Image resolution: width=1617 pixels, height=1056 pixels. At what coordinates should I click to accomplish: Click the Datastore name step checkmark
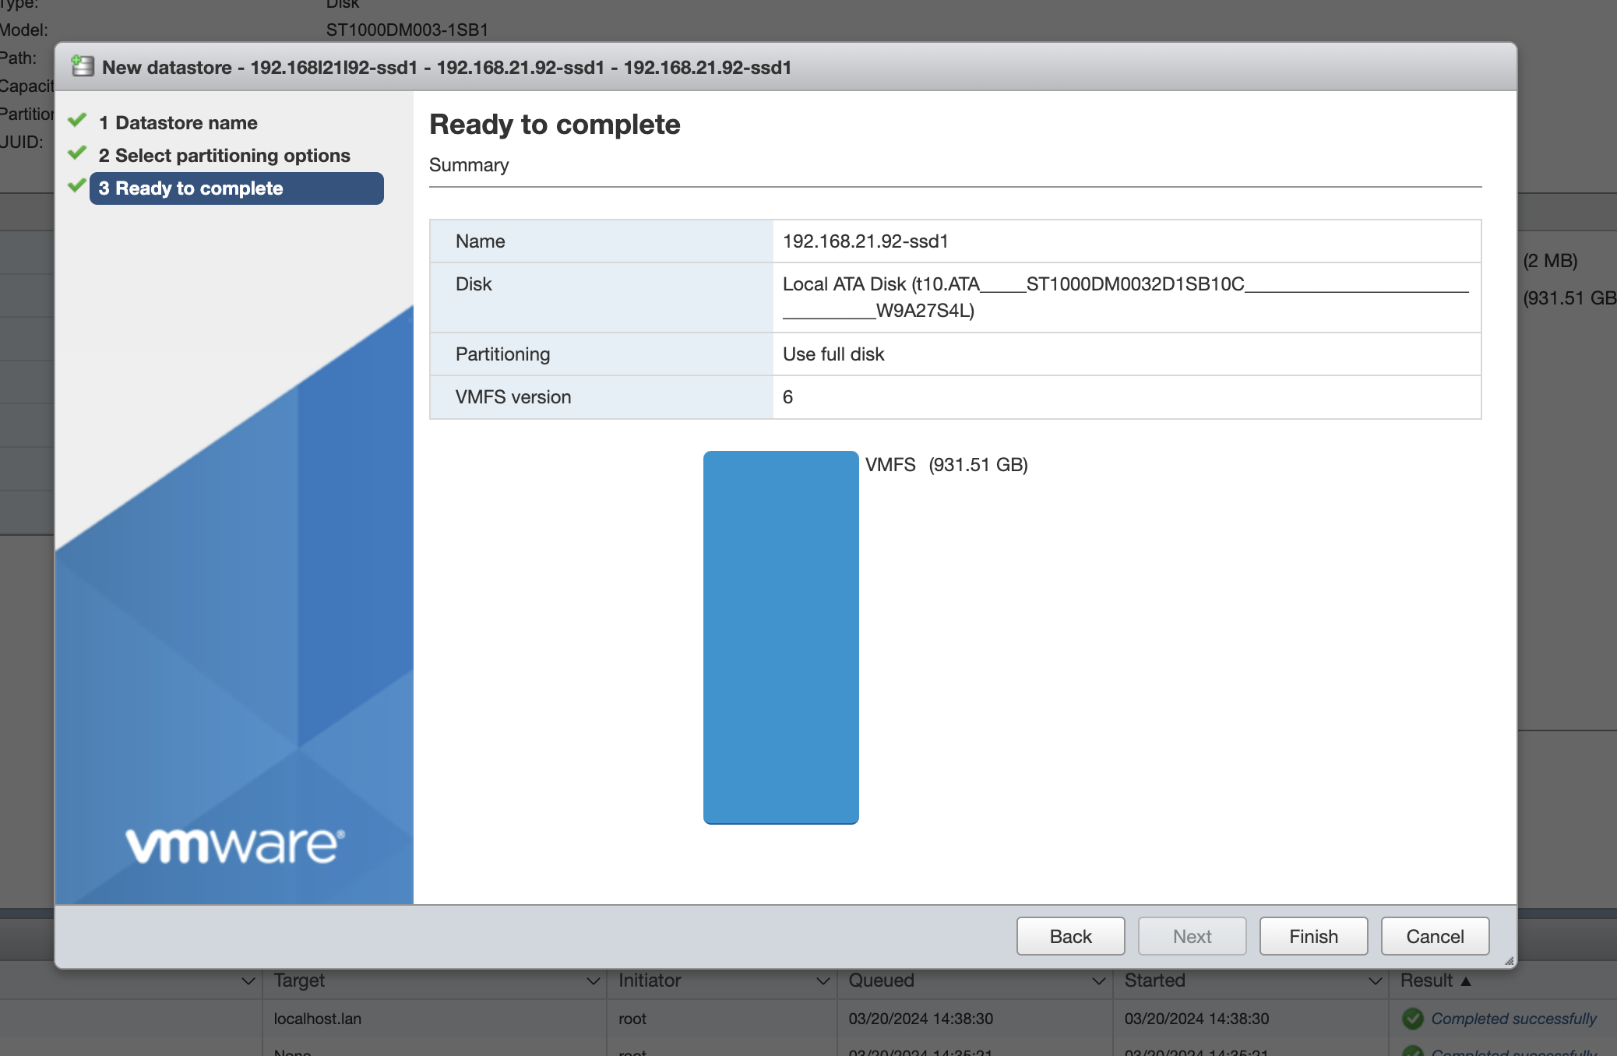tap(77, 121)
